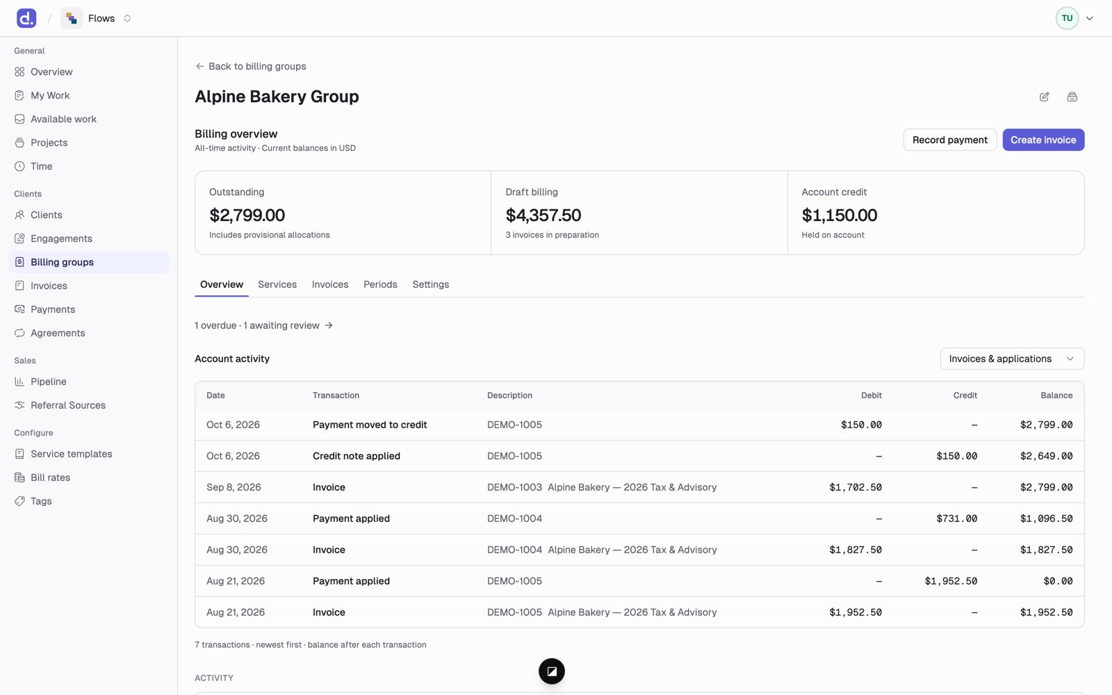The height and width of the screenshot is (695, 1112).
Task: Switch to the Invoices tab
Action: click(x=330, y=284)
